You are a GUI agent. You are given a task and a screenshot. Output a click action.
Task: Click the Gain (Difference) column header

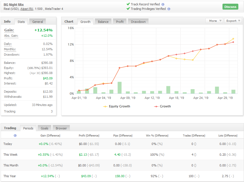50,136
